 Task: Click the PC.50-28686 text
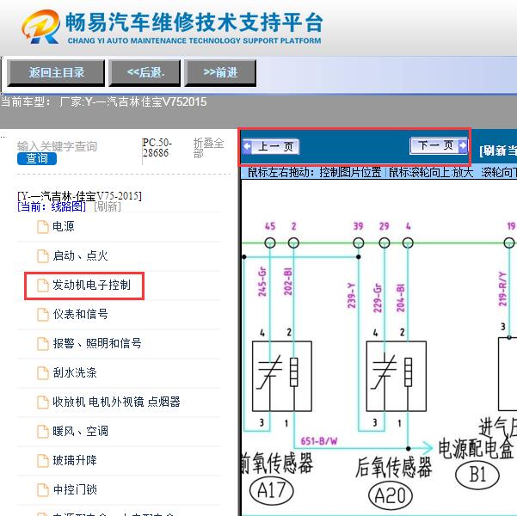[157, 148]
